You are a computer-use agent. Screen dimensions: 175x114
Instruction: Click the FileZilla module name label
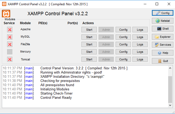(x=25, y=44)
